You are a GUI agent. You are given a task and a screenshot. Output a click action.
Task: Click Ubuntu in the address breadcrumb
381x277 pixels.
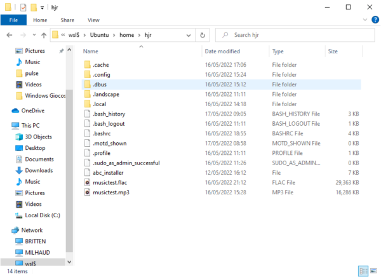point(100,35)
